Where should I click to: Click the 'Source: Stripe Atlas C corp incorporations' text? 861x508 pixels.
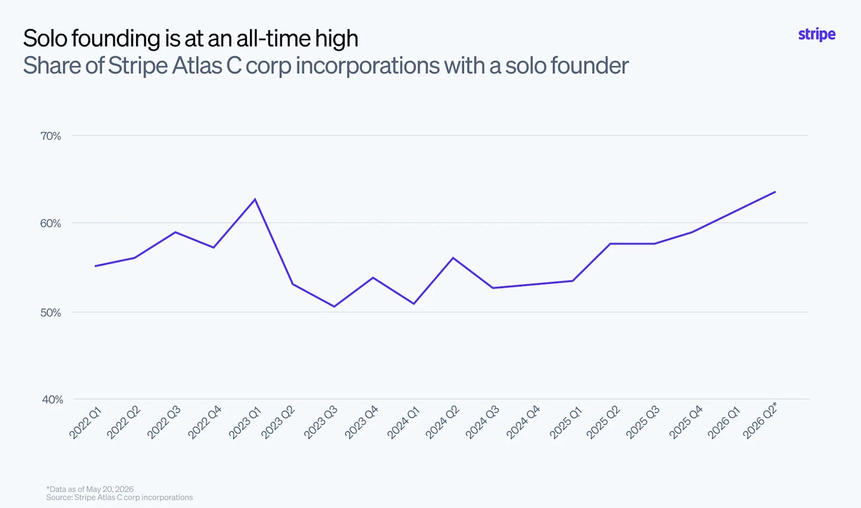coord(119,497)
